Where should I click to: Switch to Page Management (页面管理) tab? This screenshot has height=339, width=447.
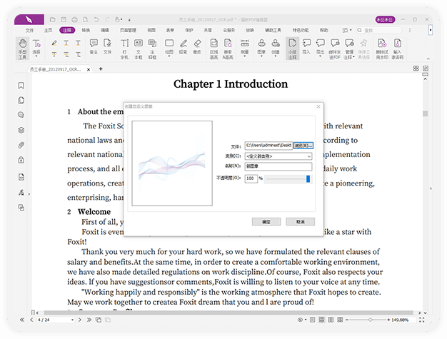(x=128, y=30)
